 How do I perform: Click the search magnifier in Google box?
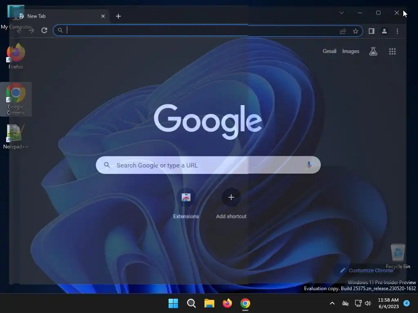[107, 165]
